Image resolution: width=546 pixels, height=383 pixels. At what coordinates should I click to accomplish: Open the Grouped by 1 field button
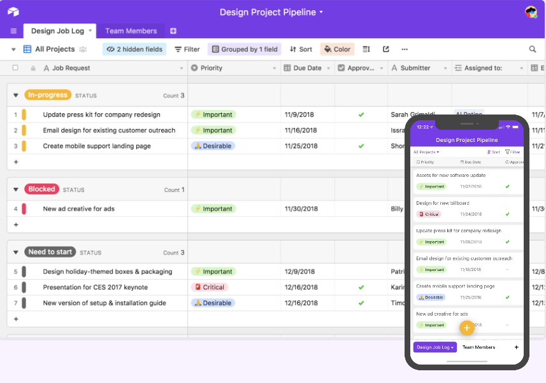[x=245, y=49]
